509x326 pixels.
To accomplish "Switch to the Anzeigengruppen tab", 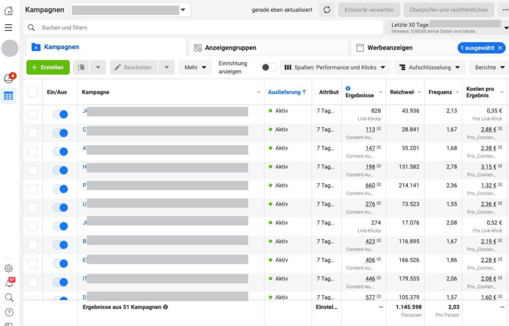I will click(268, 48).
